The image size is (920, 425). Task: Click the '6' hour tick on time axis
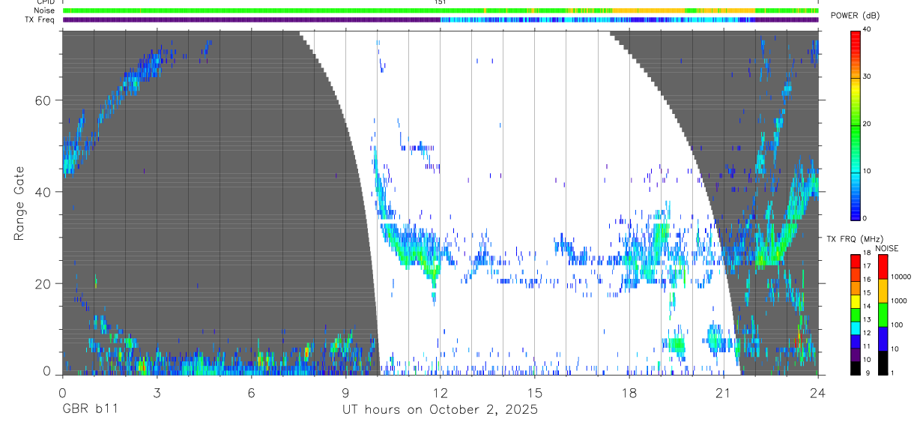click(251, 392)
